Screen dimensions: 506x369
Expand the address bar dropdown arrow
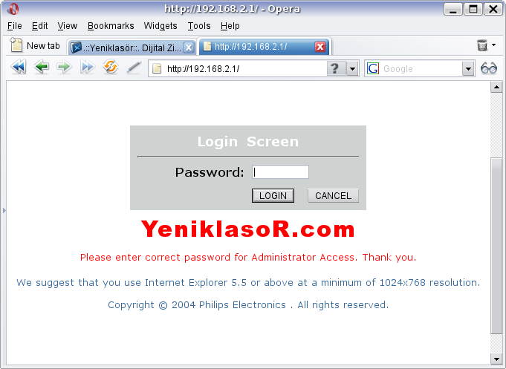click(x=352, y=69)
